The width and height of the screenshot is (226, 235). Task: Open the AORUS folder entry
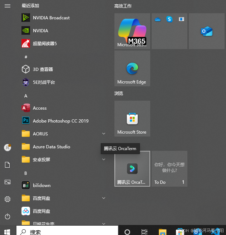[64, 134]
